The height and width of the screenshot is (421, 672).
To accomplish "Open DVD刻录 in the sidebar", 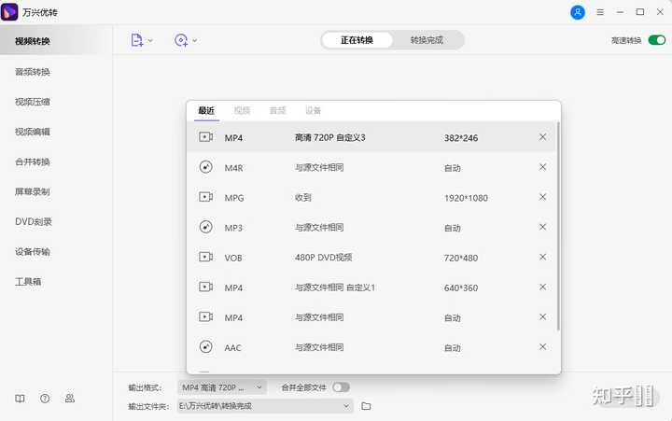I will [34, 221].
